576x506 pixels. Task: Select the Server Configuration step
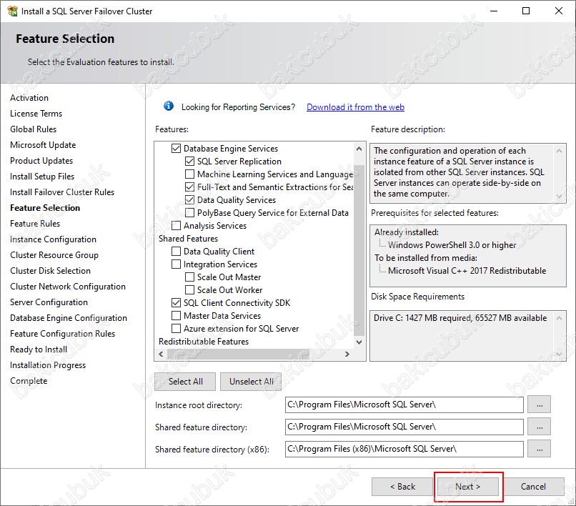pos(49,302)
